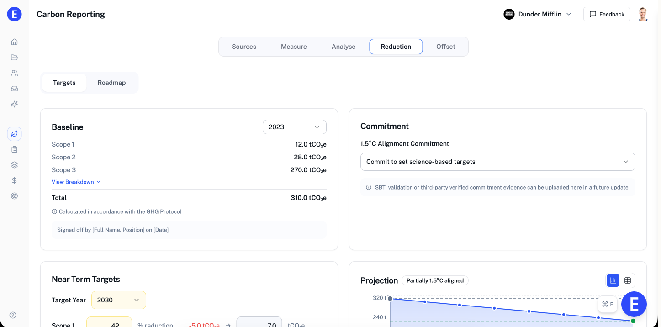
Task: Click the green end point of the projection
Action: tap(633, 321)
